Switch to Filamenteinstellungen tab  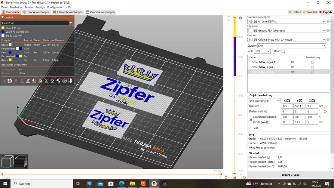(x=68, y=12)
